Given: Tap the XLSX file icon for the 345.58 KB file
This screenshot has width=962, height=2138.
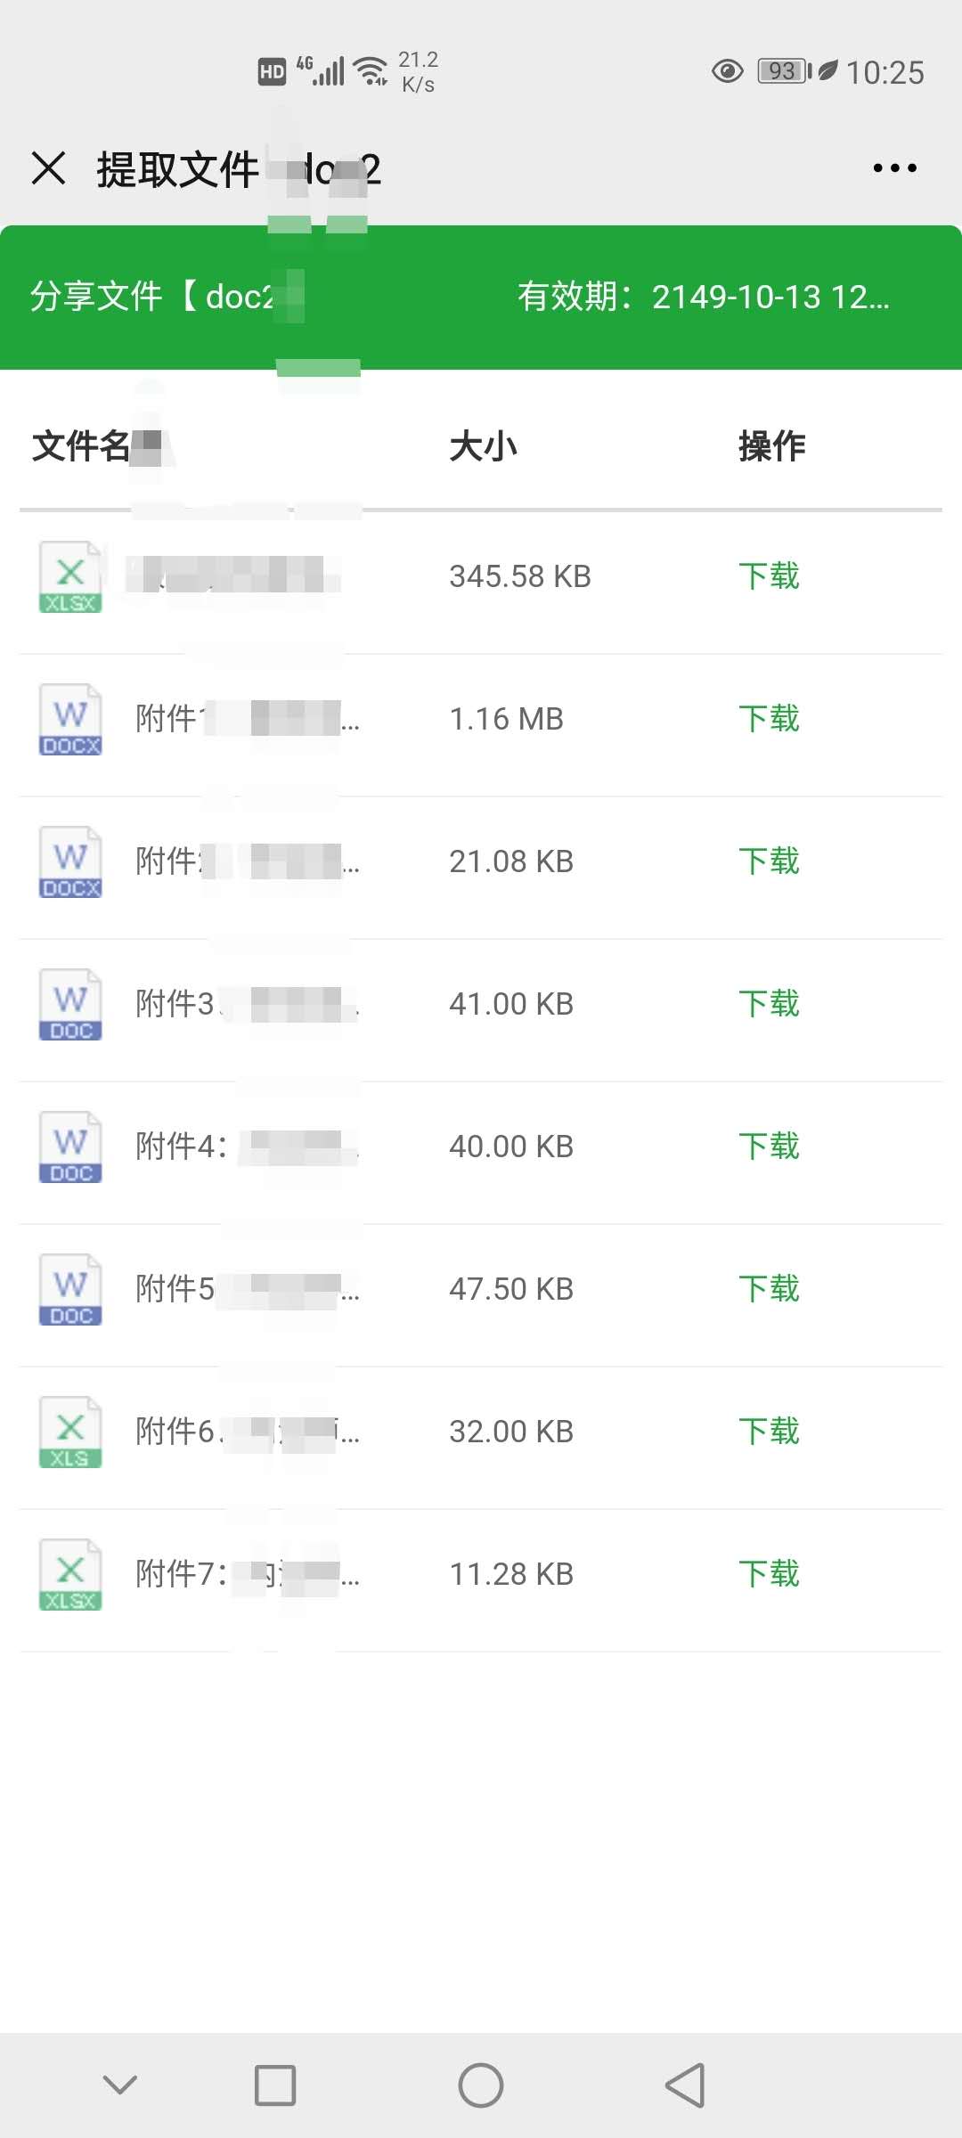Looking at the screenshot, I should [x=70, y=576].
